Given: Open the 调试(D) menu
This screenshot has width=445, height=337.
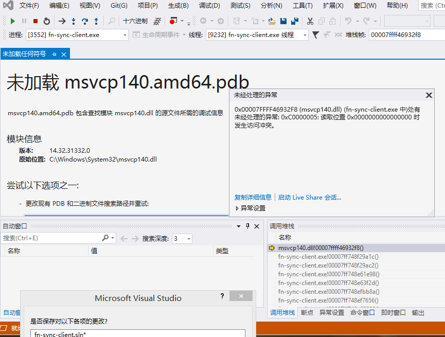Looking at the screenshot, I should click(209, 5).
